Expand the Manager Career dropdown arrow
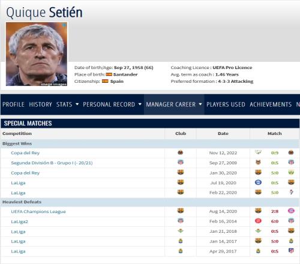The width and height of the screenshot is (300, 264). (x=200, y=104)
